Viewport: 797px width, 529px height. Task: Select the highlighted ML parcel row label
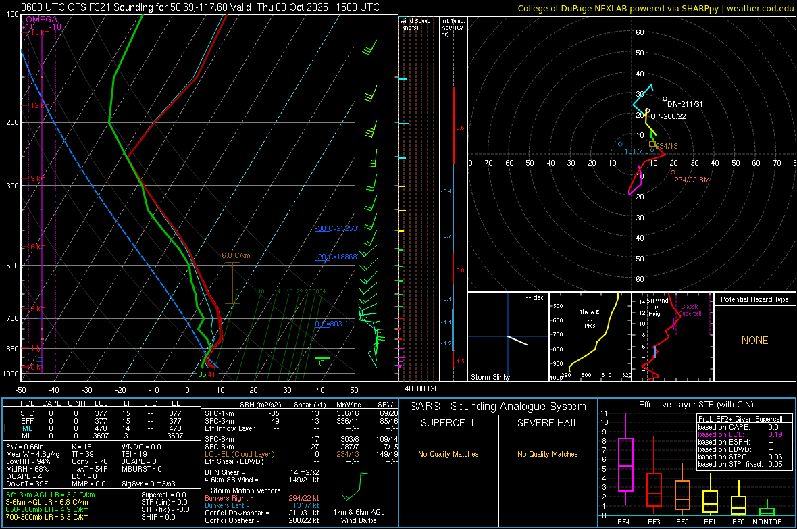point(27,428)
